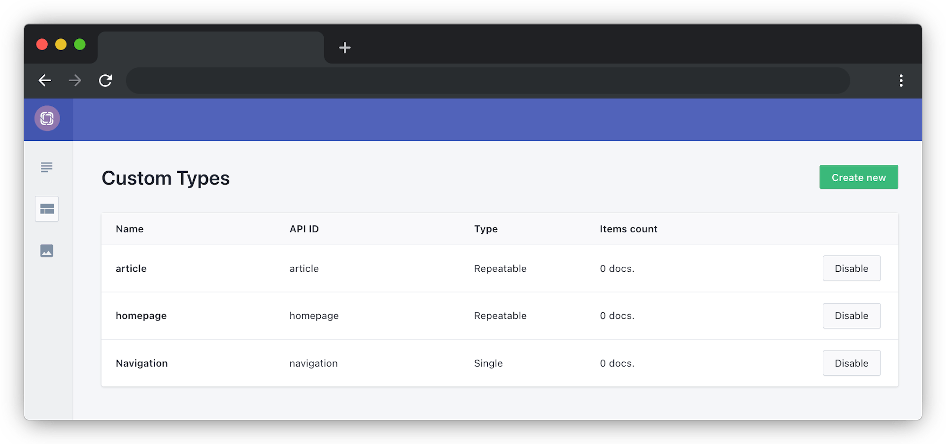Click the Items count column header
The height and width of the screenshot is (444, 946).
[x=629, y=229]
